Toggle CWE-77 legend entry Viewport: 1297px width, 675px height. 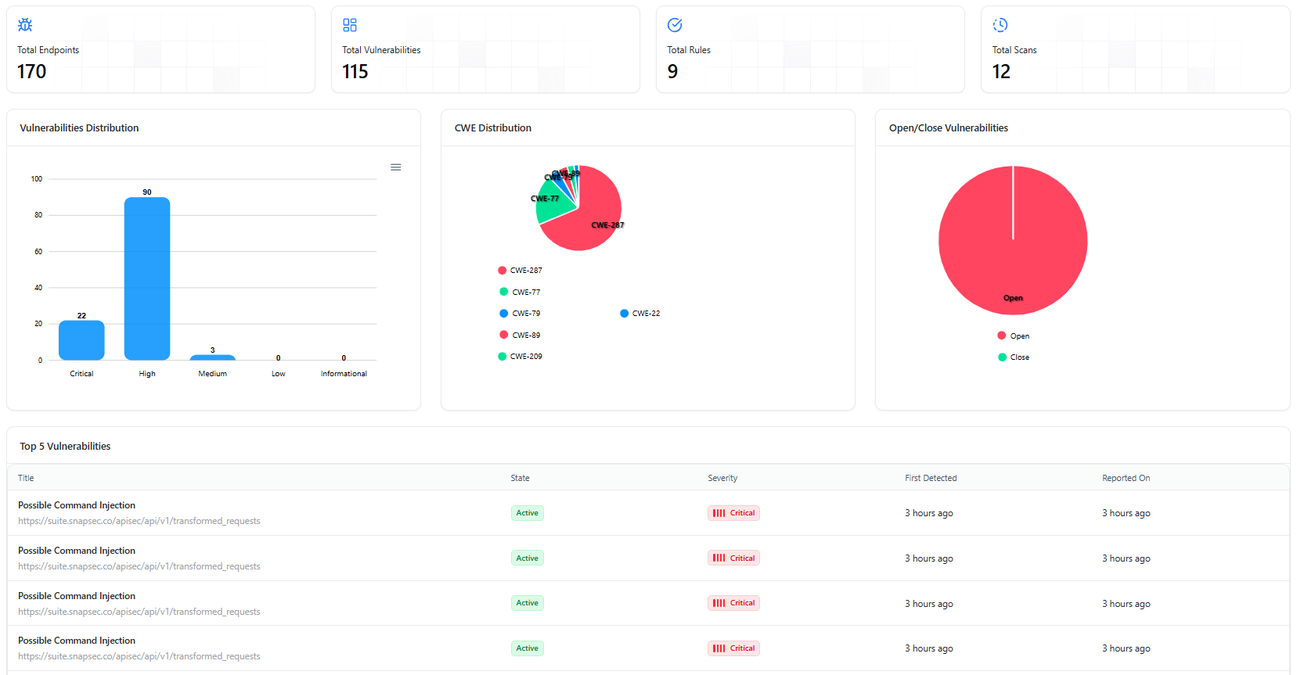(x=520, y=292)
